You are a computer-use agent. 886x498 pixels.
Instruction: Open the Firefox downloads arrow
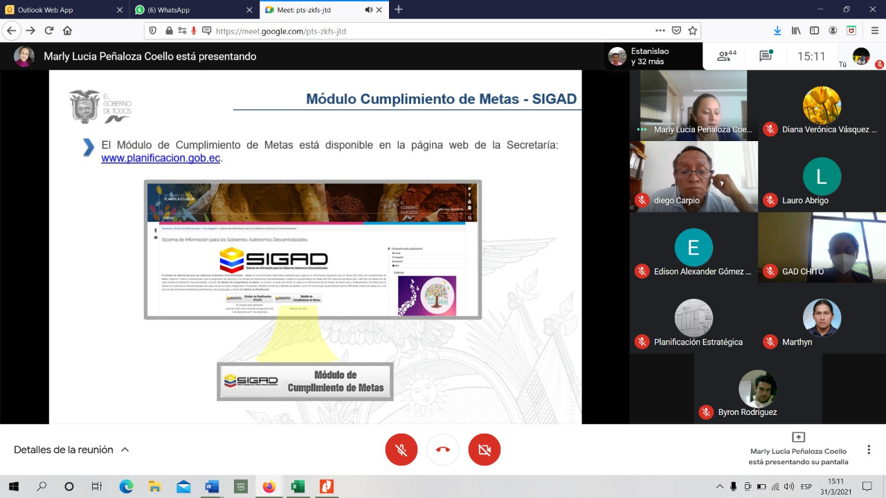point(777,30)
